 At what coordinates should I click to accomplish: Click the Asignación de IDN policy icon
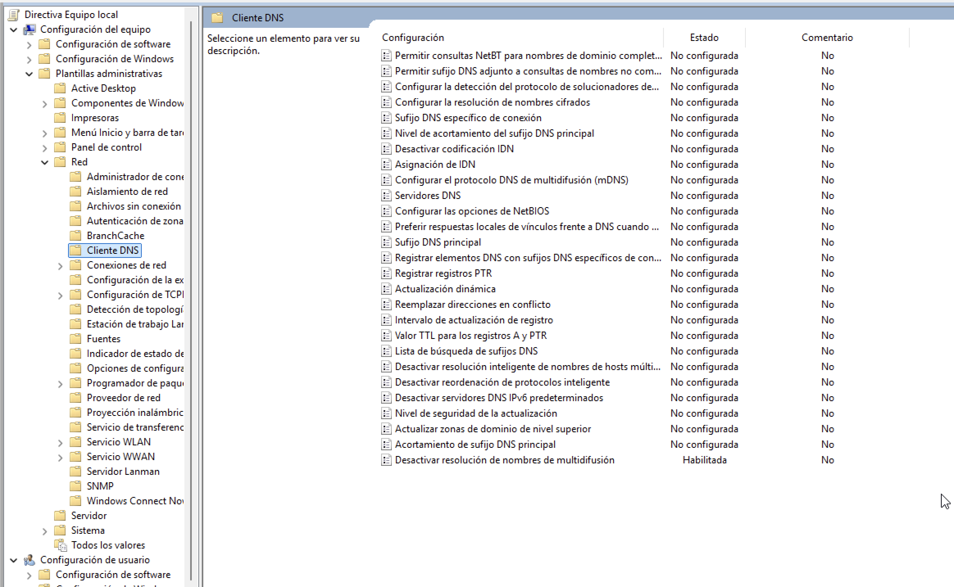[386, 165]
